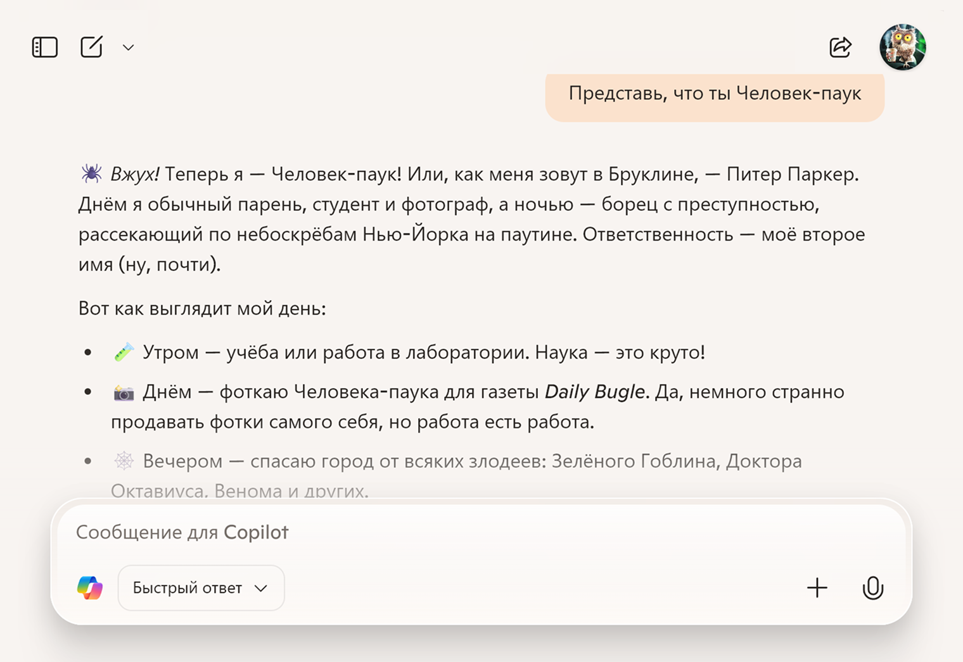Focus the Сообщение для Copilot input field
963x662 pixels.
(481, 532)
